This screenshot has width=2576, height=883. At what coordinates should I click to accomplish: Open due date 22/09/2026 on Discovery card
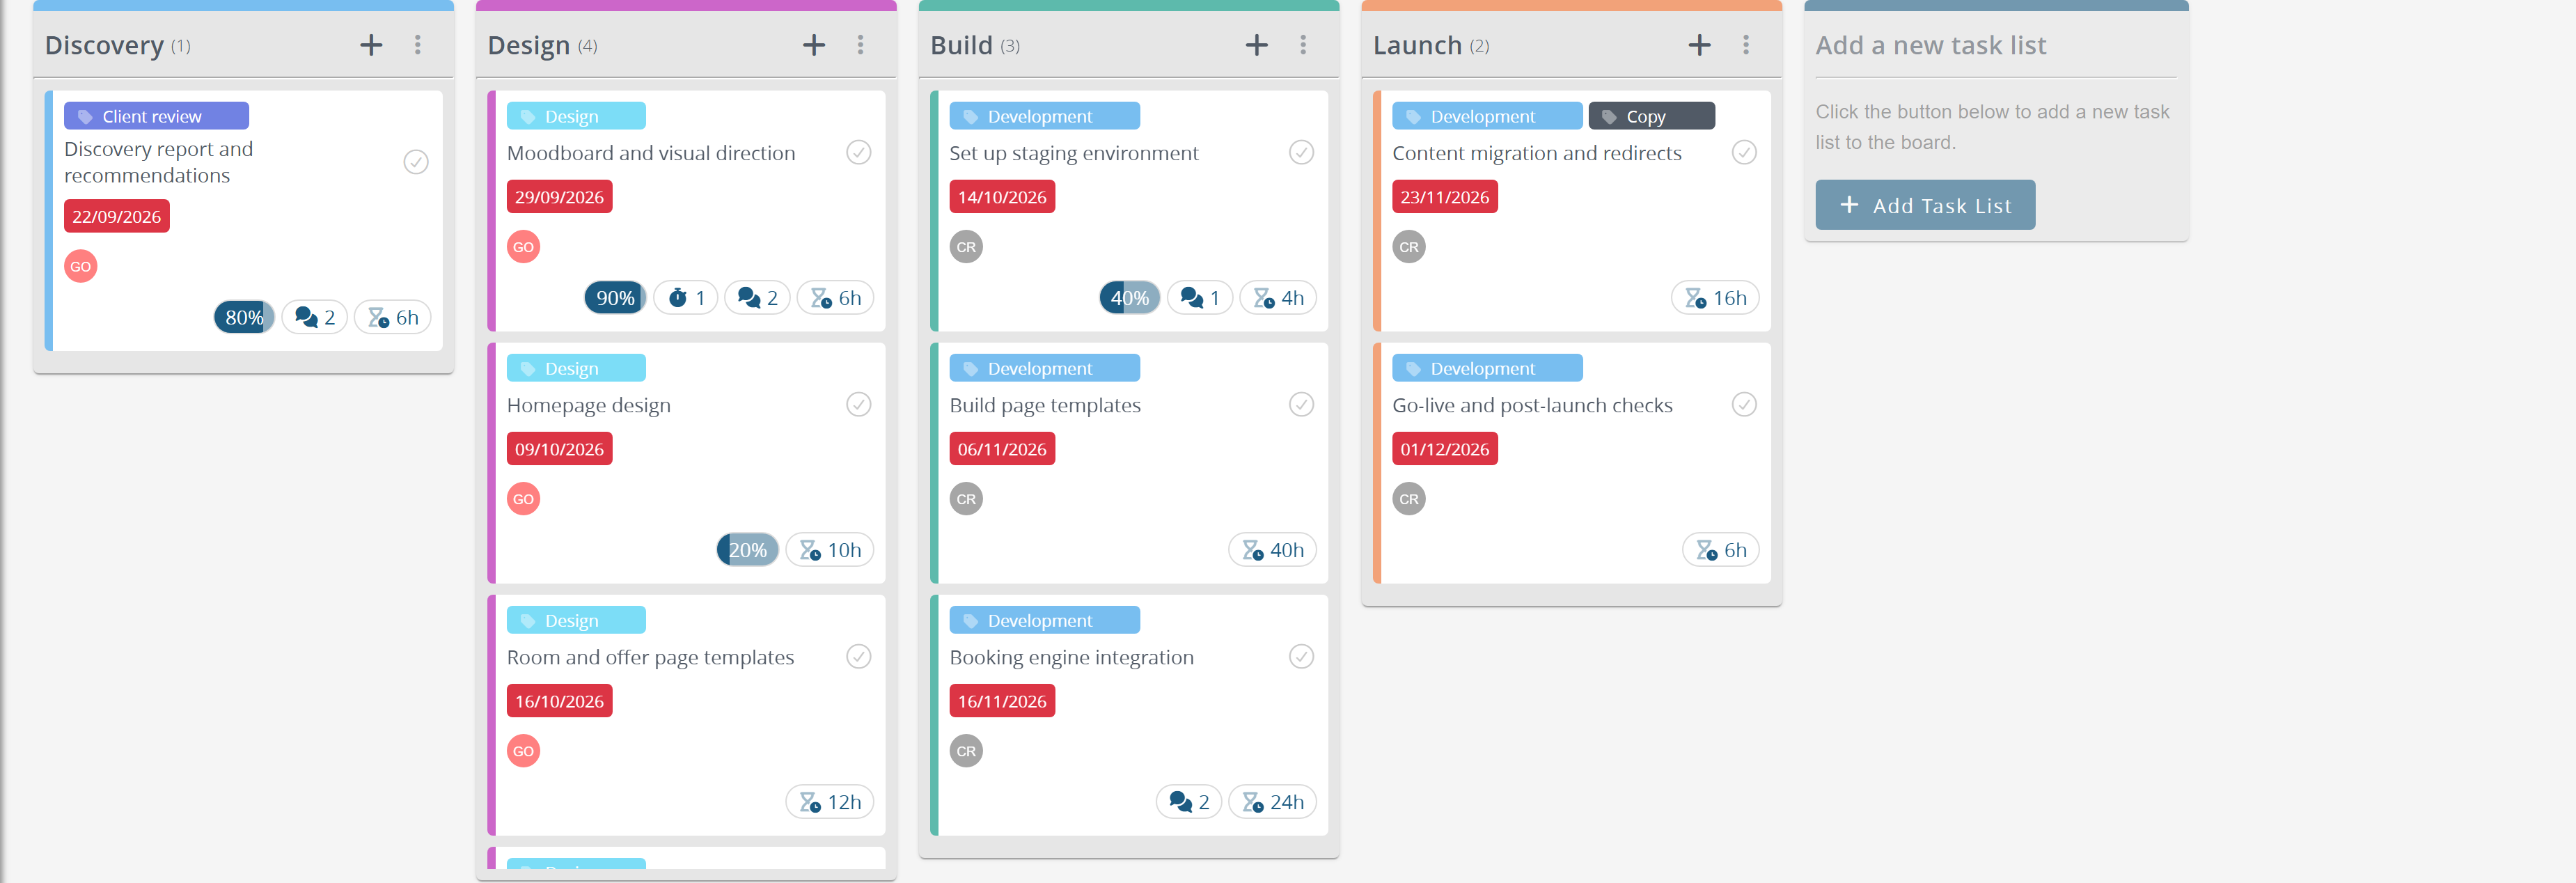pos(117,216)
